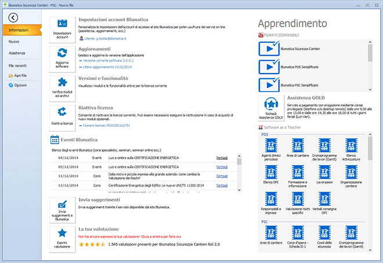Select Assistenza in the left menu
Image resolution: width=383 pixels, height=263 pixels.
pos(17,53)
